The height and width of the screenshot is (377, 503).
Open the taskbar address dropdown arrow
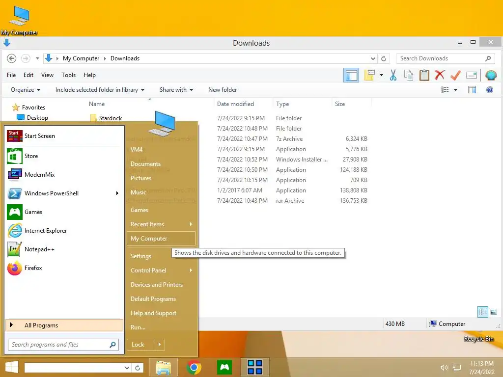pos(127,368)
